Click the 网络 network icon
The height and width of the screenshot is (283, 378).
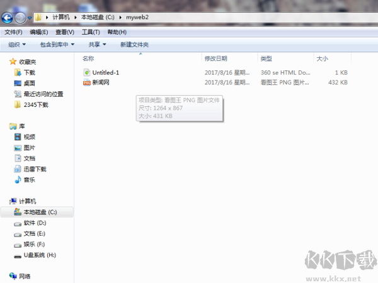pyautogui.click(x=13, y=275)
